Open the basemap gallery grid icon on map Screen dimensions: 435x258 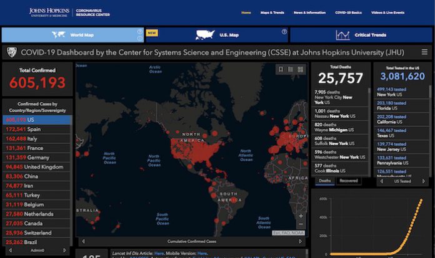[x=300, y=69]
